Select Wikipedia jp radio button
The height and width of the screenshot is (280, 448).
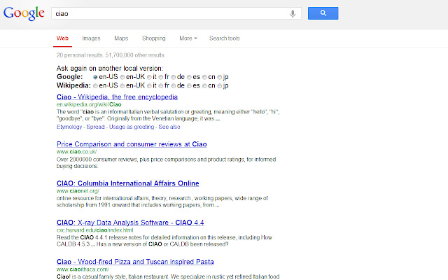click(219, 85)
